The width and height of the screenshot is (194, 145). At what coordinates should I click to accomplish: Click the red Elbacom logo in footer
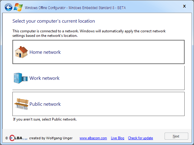[x=18, y=138]
